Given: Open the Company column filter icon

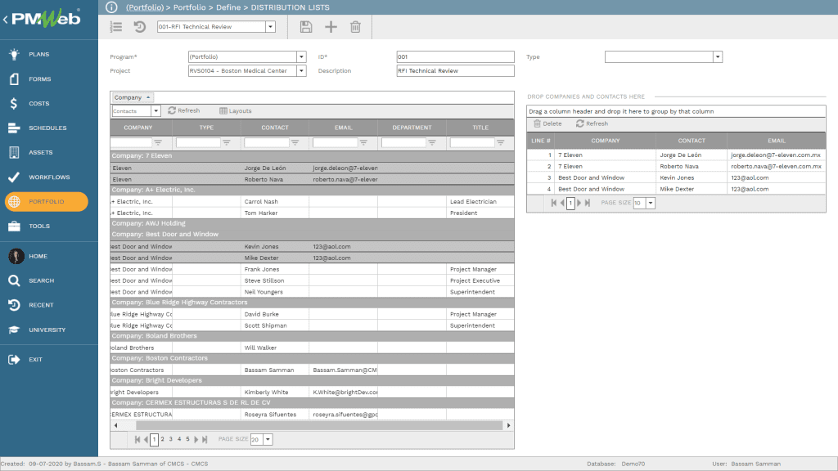Looking at the screenshot, I should (x=158, y=142).
